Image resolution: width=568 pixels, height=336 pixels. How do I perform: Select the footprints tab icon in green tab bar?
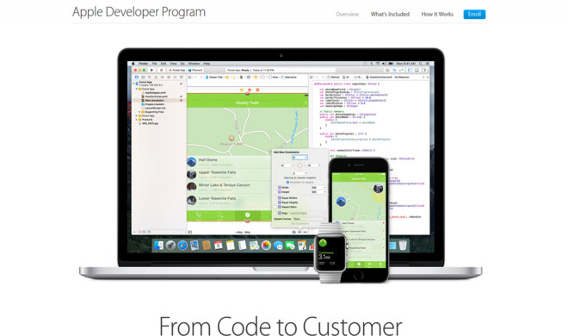(199, 215)
